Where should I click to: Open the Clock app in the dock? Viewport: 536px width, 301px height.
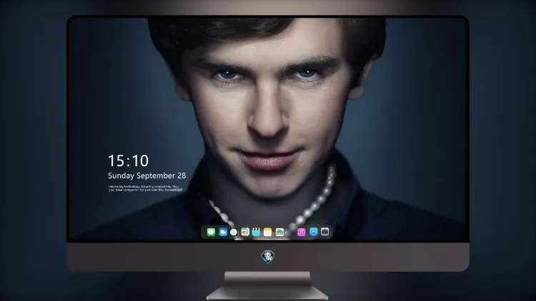point(234,232)
